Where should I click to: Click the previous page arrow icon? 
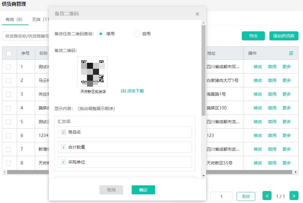pyautogui.click(x=267, y=196)
